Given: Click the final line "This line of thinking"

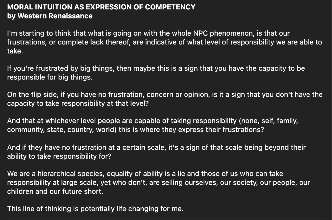Looking at the screenshot, I should tap(95, 209).
